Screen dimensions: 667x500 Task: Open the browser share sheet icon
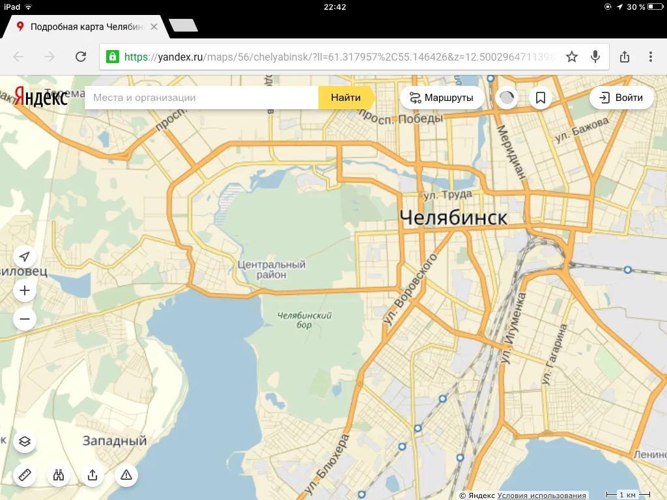pyautogui.click(x=625, y=57)
